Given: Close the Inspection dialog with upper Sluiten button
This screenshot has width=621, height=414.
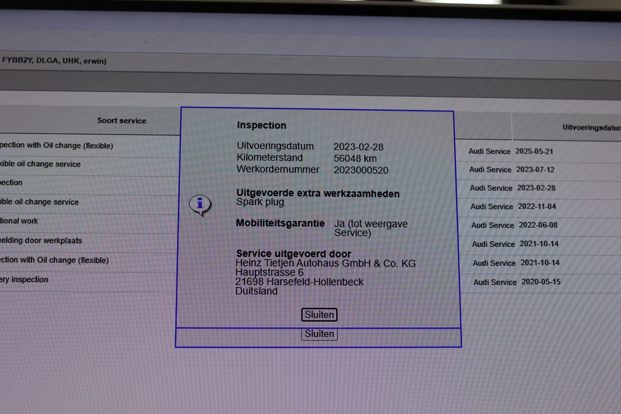Looking at the screenshot, I should click(319, 315).
